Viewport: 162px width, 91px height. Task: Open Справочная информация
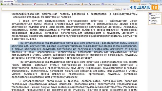pyautogui.click(x=73, y=4)
